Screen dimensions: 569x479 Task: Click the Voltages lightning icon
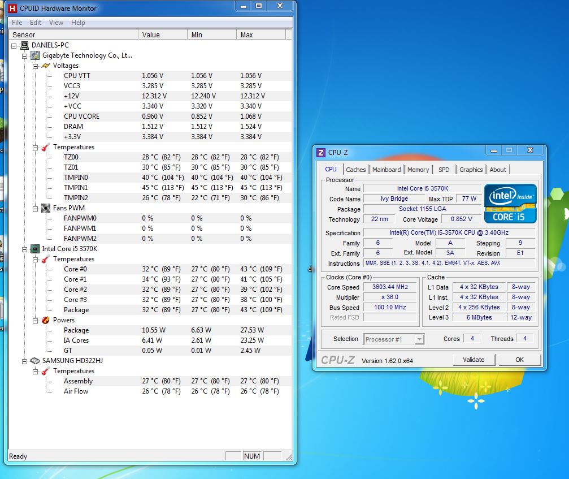point(46,66)
